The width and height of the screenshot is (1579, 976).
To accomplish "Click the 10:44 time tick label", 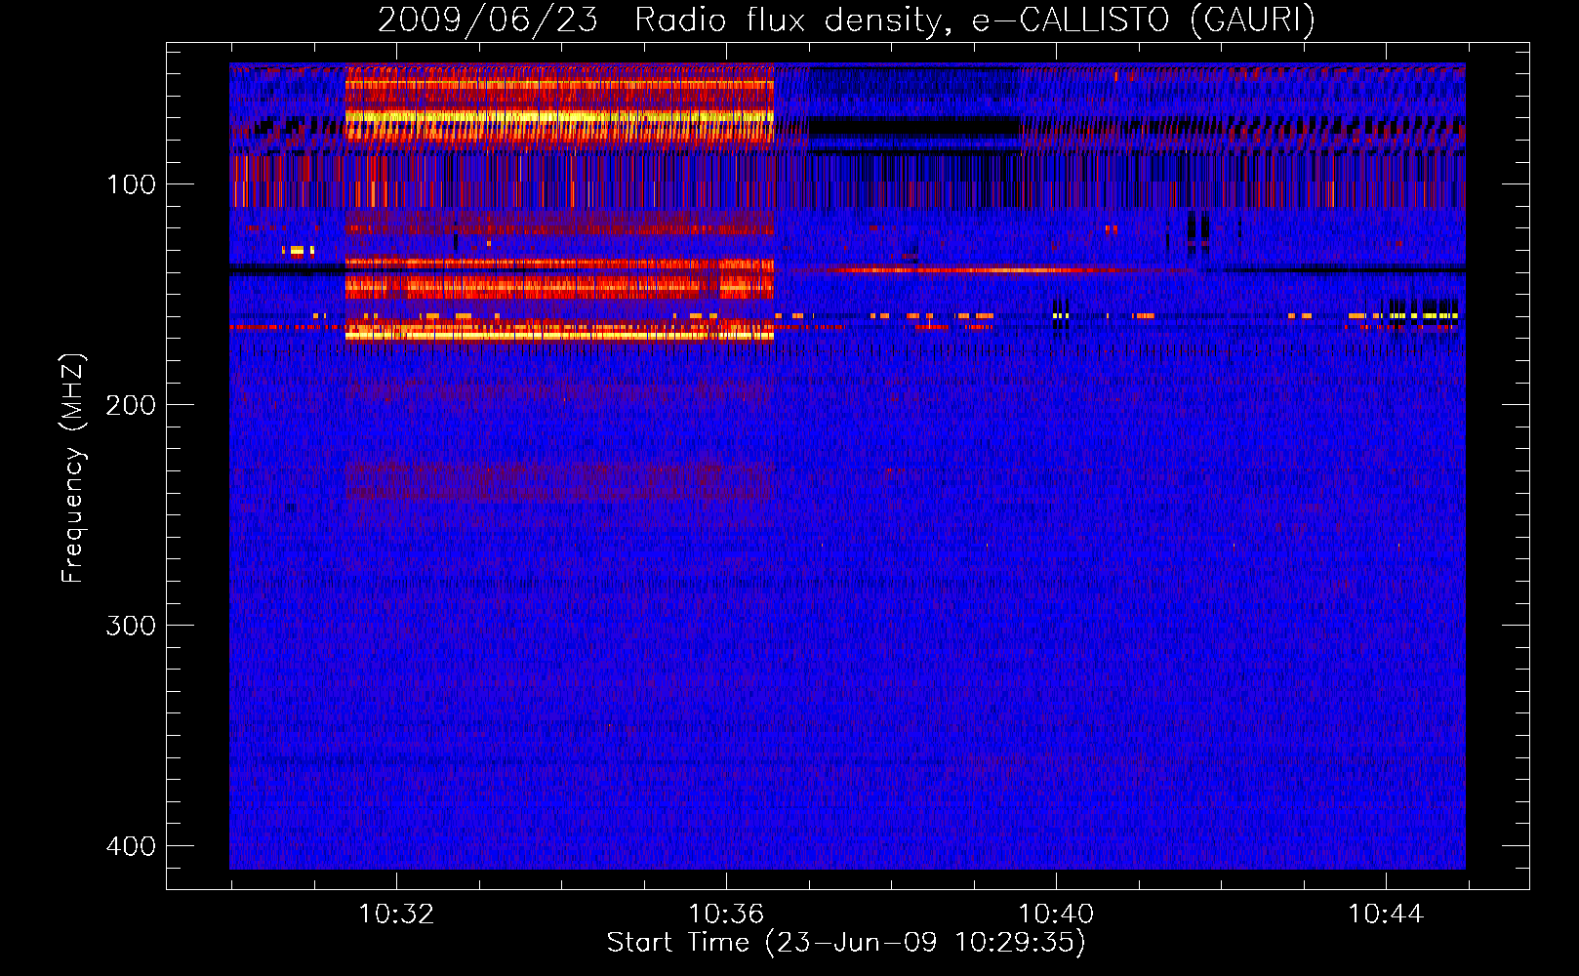I will click(1386, 915).
